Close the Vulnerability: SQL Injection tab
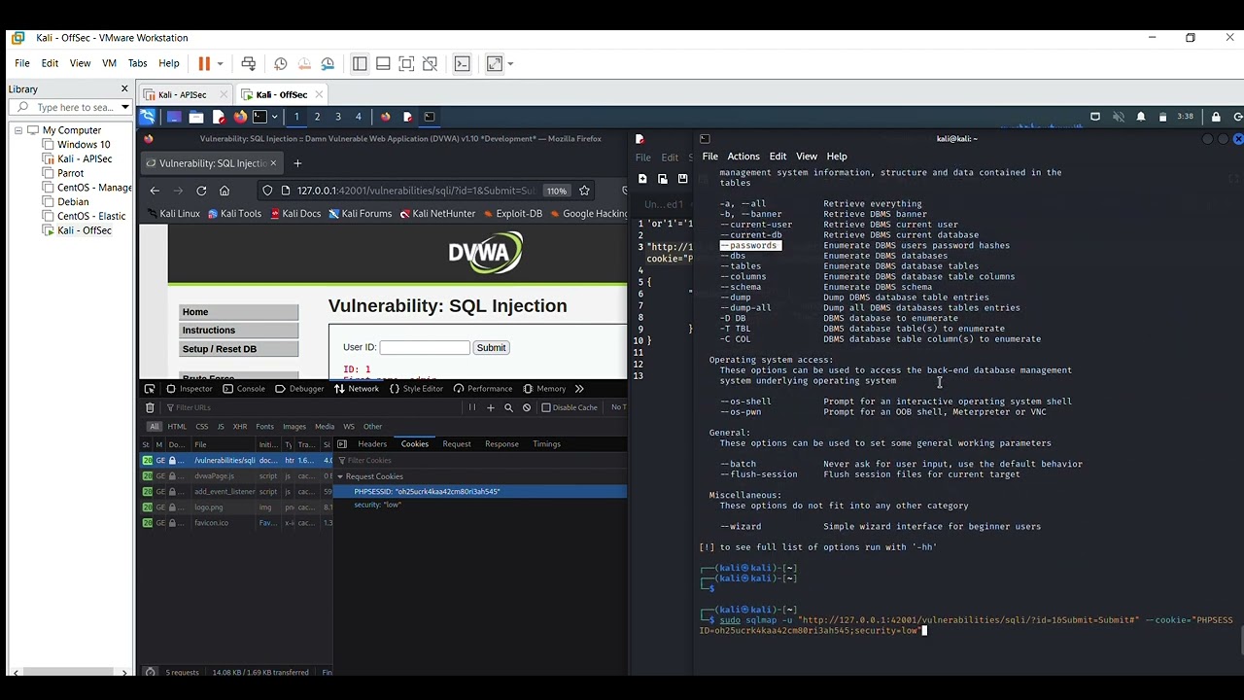 (x=273, y=163)
